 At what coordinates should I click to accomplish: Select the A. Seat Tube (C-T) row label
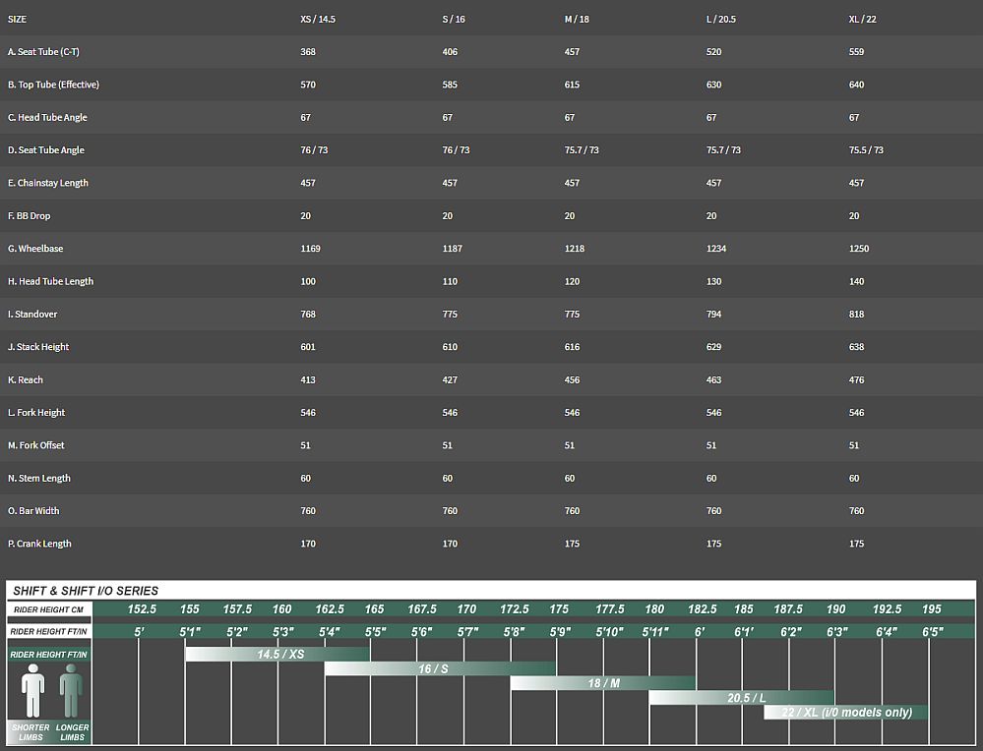click(x=43, y=52)
